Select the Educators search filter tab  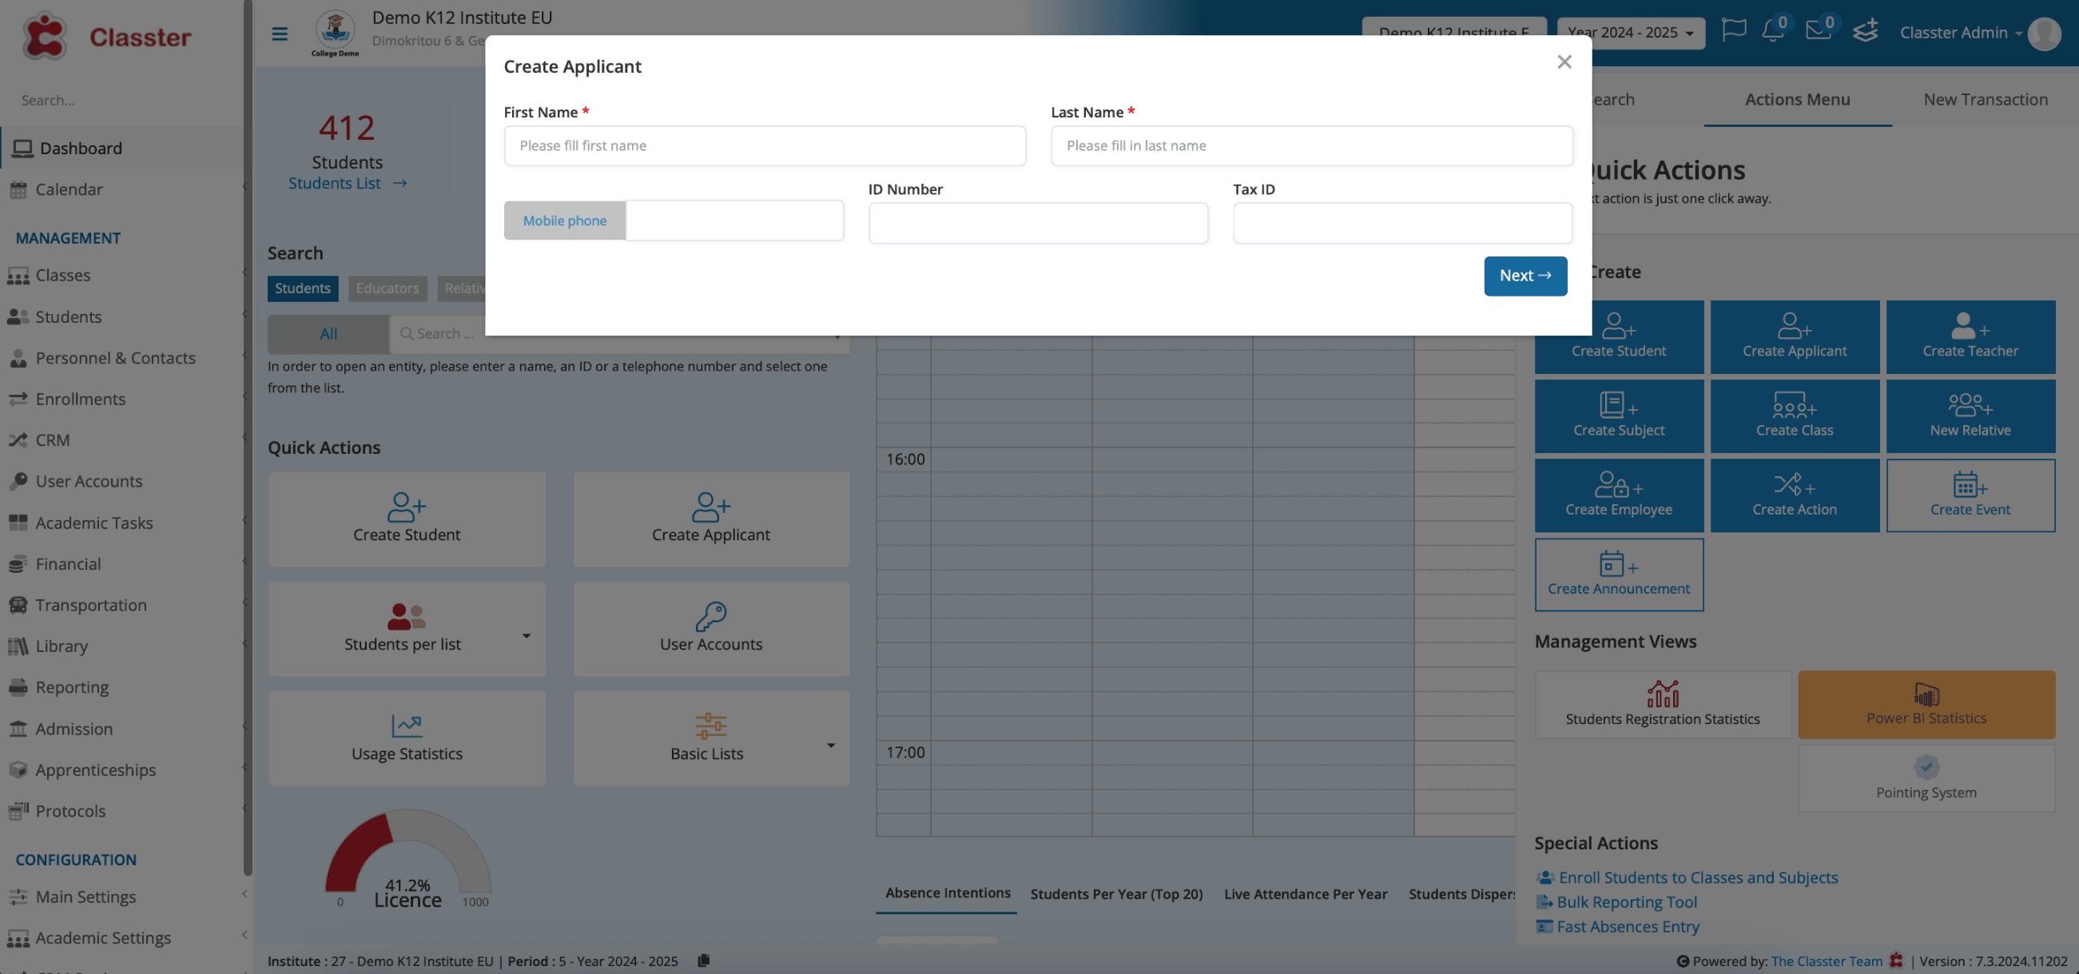pyautogui.click(x=388, y=288)
